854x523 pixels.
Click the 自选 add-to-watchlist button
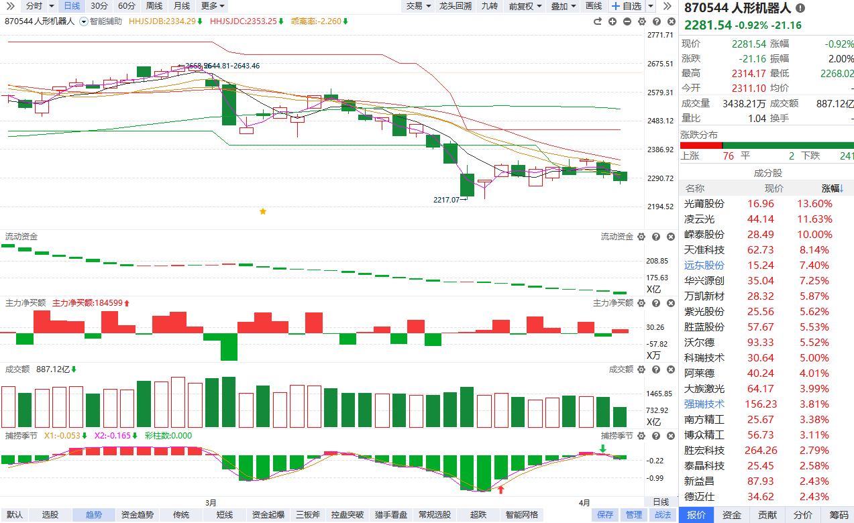(627, 6)
